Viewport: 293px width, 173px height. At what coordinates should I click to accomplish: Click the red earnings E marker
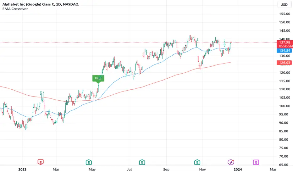pos(41,162)
